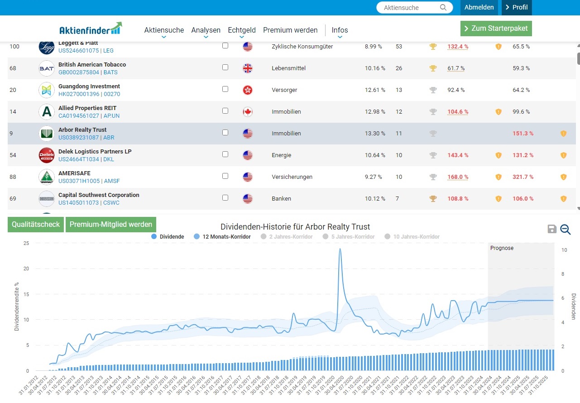The image size is (580, 403).
Task: Open the Premium werden menu item
Action: tap(290, 30)
